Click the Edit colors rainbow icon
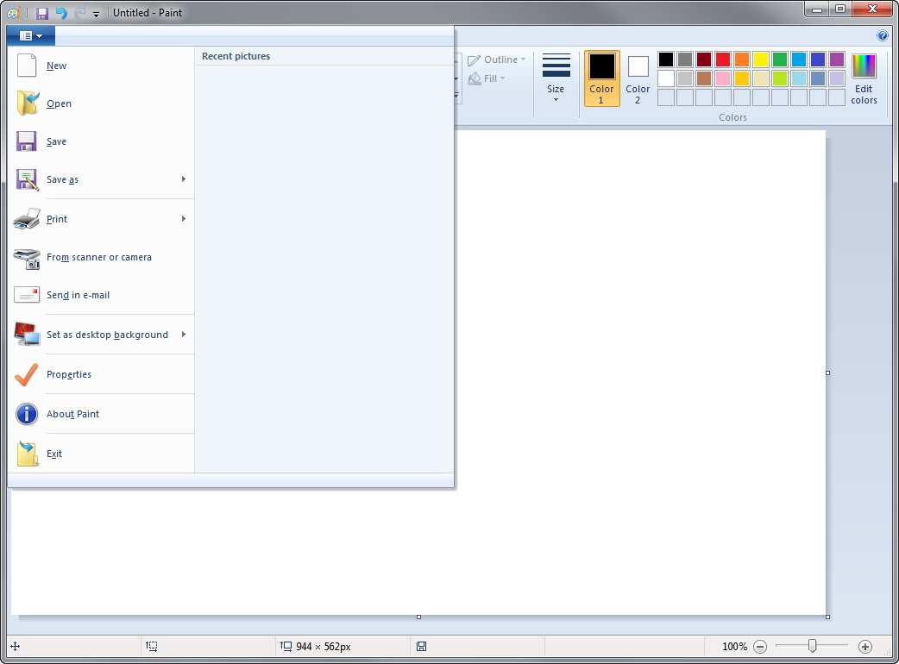 tap(864, 66)
